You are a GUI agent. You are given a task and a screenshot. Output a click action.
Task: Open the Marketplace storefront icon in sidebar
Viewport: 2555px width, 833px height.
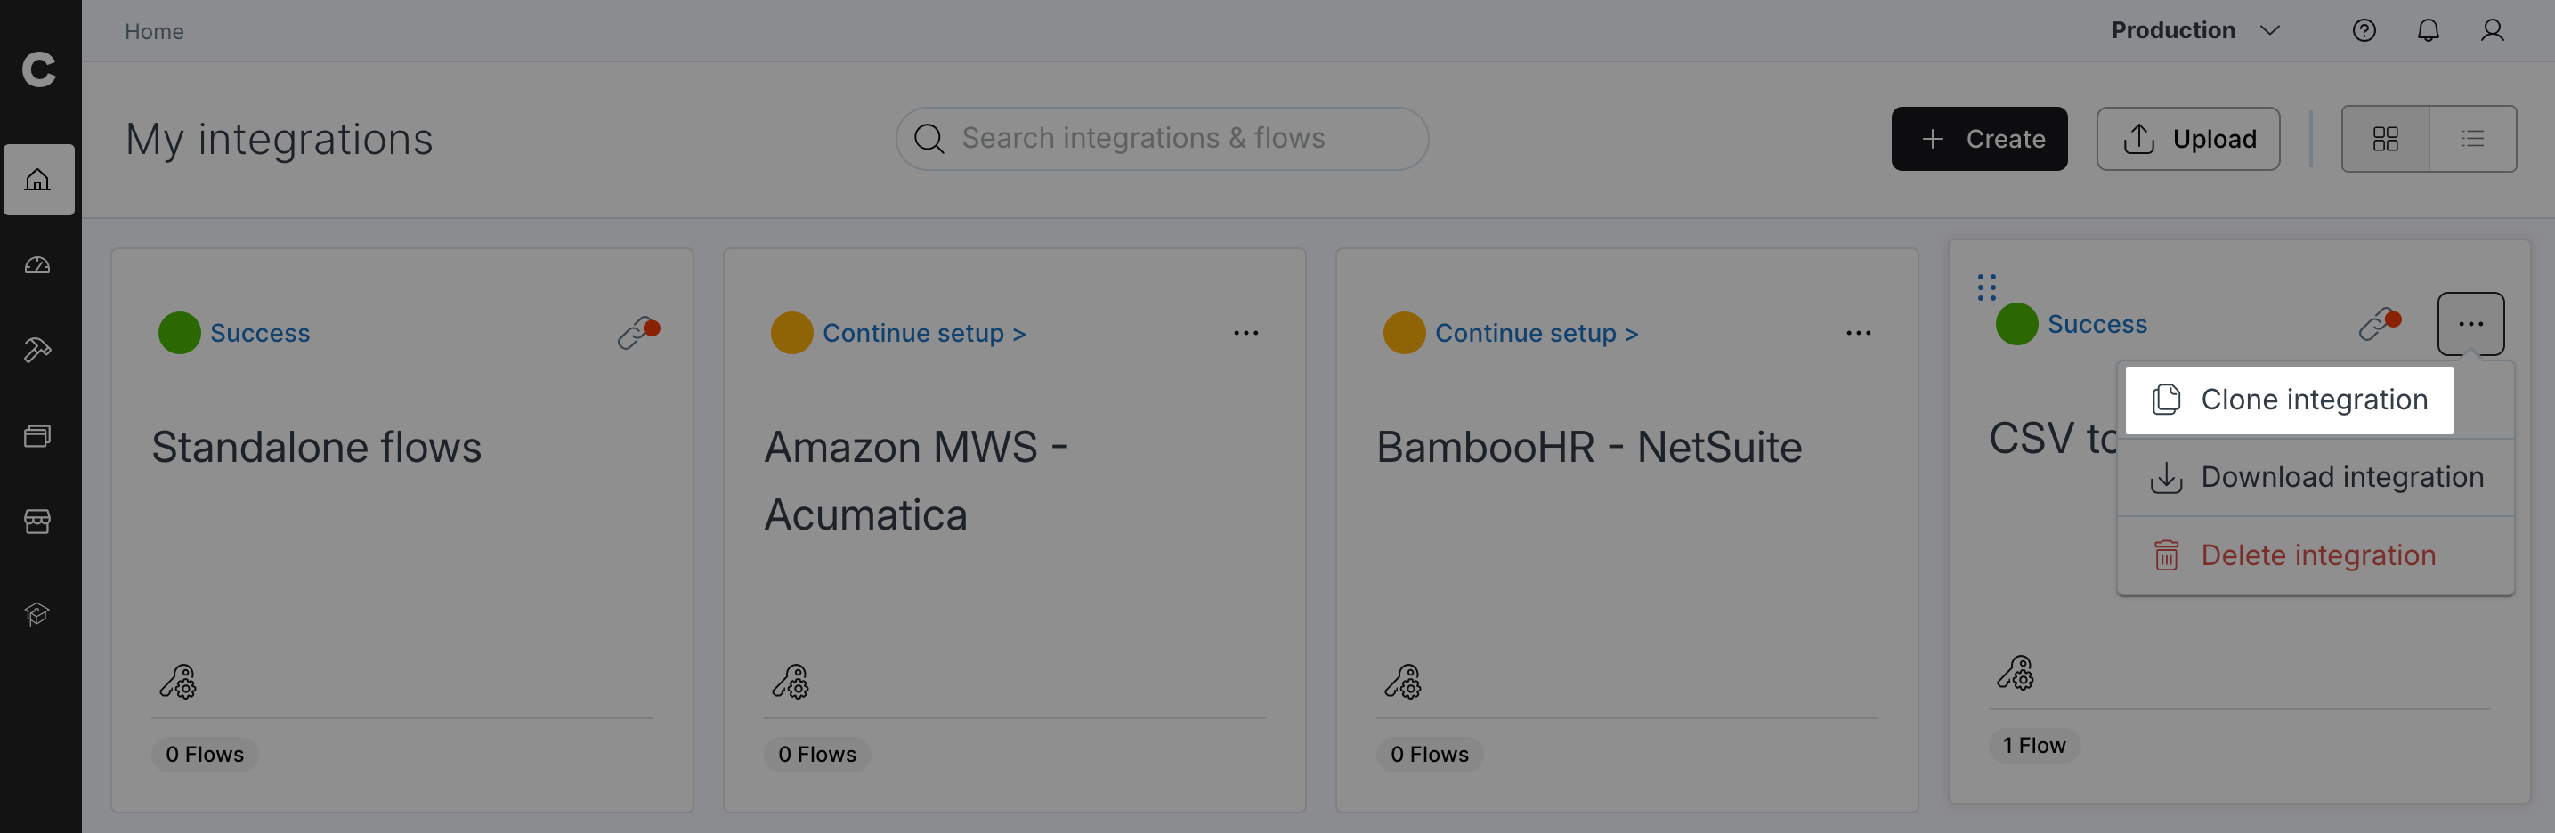[x=37, y=521]
